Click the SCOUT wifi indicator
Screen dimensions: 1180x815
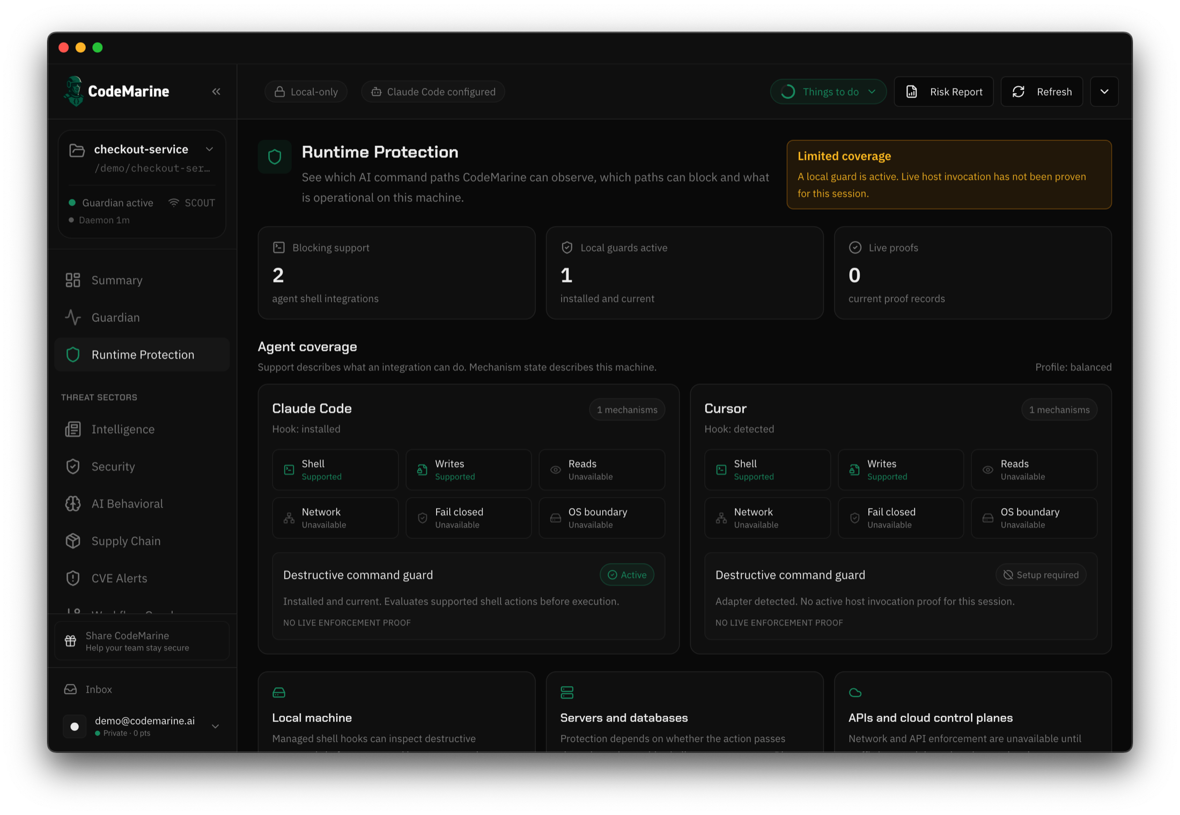[x=191, y=203]
